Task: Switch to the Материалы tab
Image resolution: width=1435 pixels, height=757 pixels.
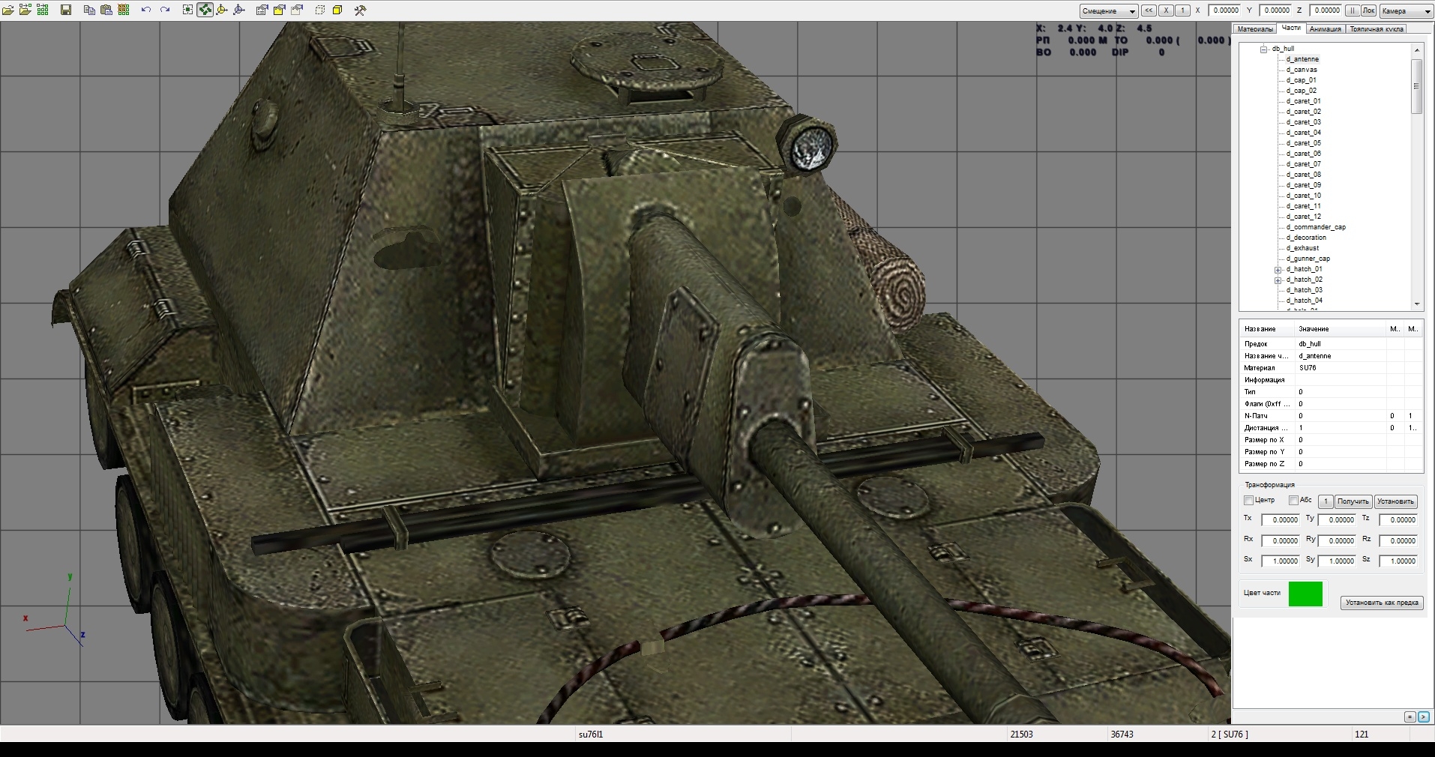Action: coord(1254,29)
